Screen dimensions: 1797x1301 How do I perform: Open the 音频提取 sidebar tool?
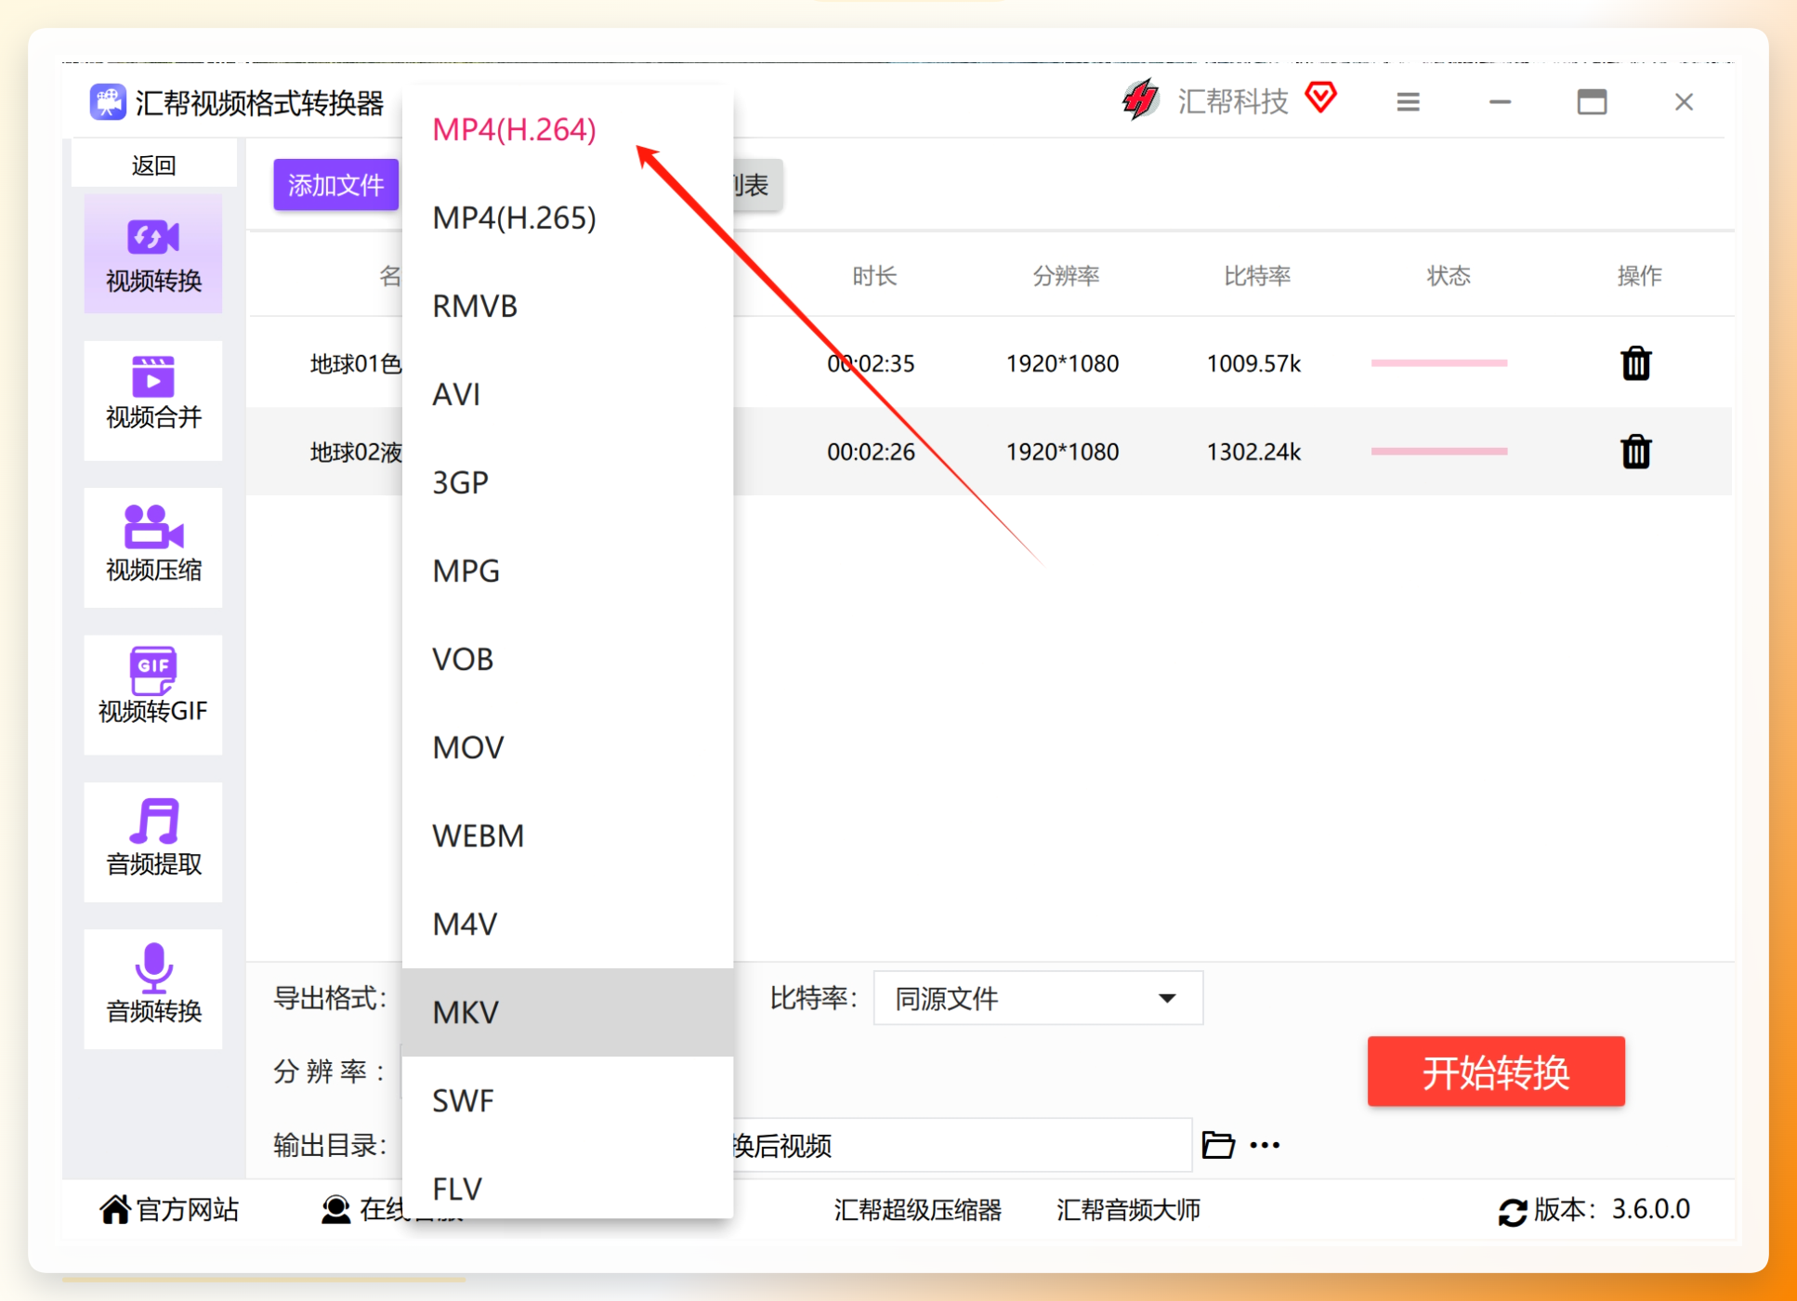[153, 842]
